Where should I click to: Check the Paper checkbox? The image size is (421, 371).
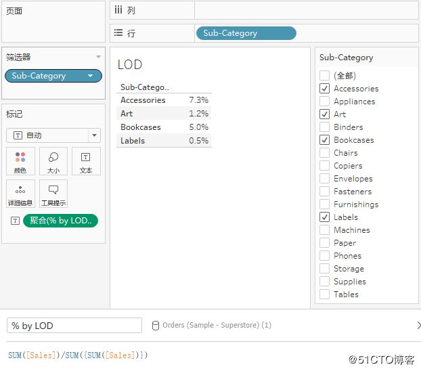324,242
